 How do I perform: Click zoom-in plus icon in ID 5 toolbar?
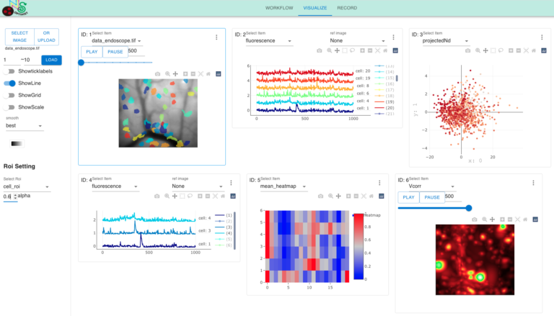pos(348,196)
